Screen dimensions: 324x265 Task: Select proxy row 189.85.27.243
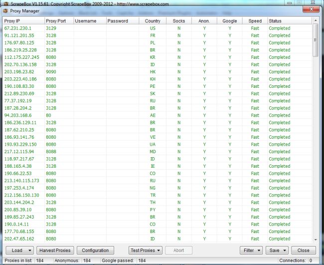[x=157, y=217]
